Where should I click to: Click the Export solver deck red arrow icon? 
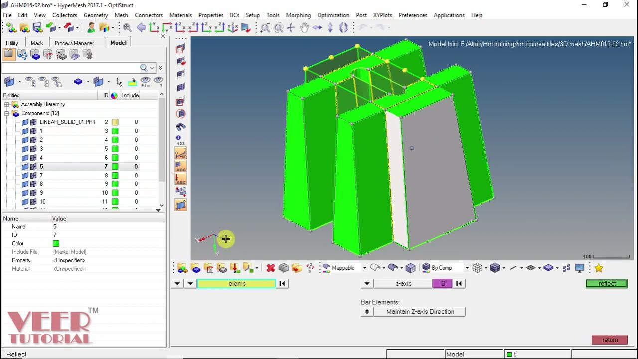69,27
